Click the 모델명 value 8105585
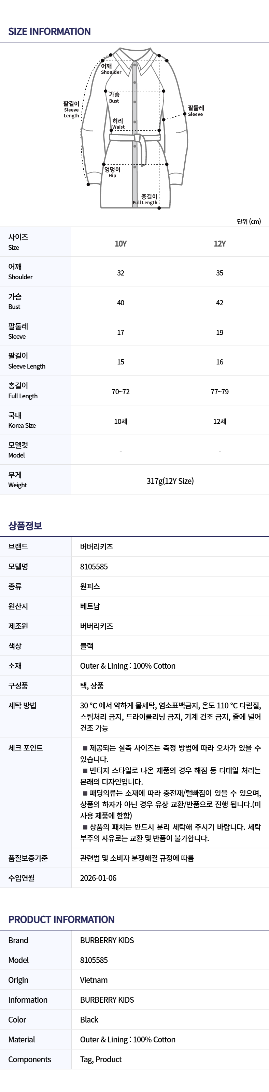This screenshot has height=1092, width=269. (x=94, y=566)
